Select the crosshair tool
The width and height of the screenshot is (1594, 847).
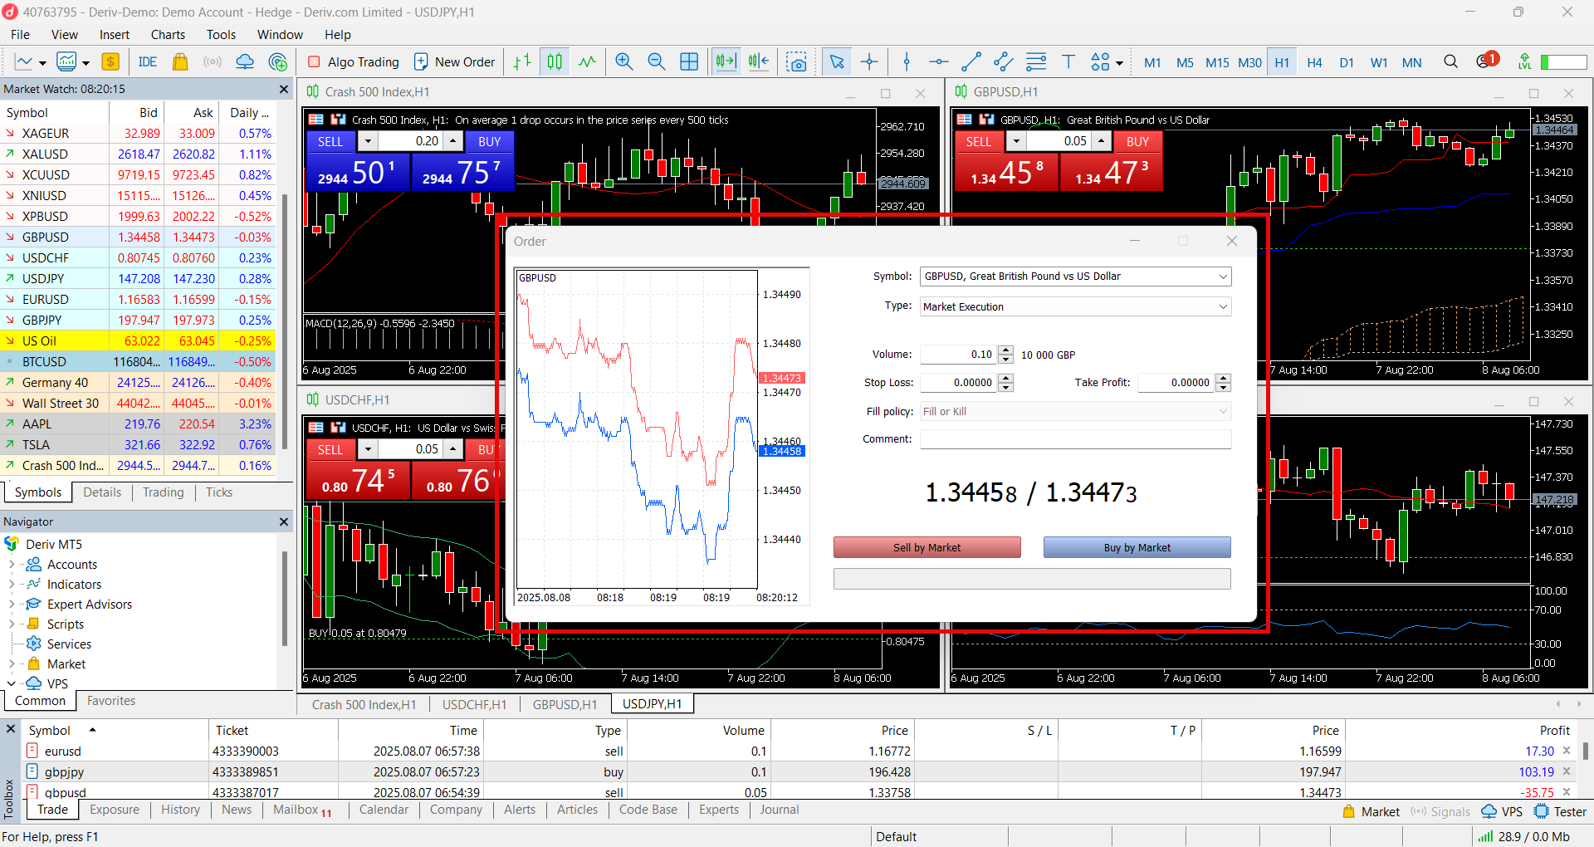click(x=869, y=61)
